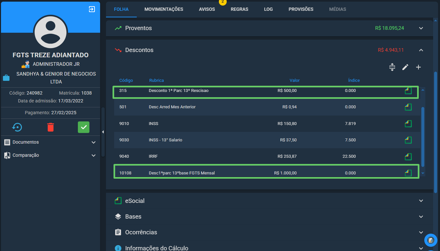Open eSocial icon for INSS row
This screenshot has width=440, height=251.
point(408,124)
